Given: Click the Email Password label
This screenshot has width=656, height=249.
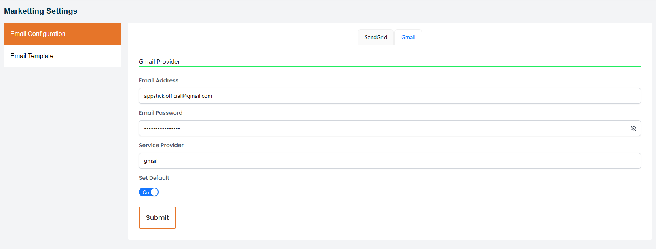Looking at the screenshot, I should (x=161, y=113).
